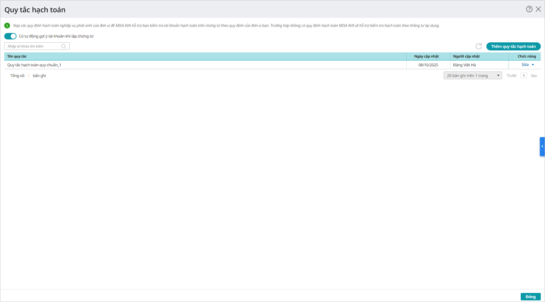The width and height of the screenshot is (545, 302).
Task: Click the green info icon
Action: tap(7, 26)
